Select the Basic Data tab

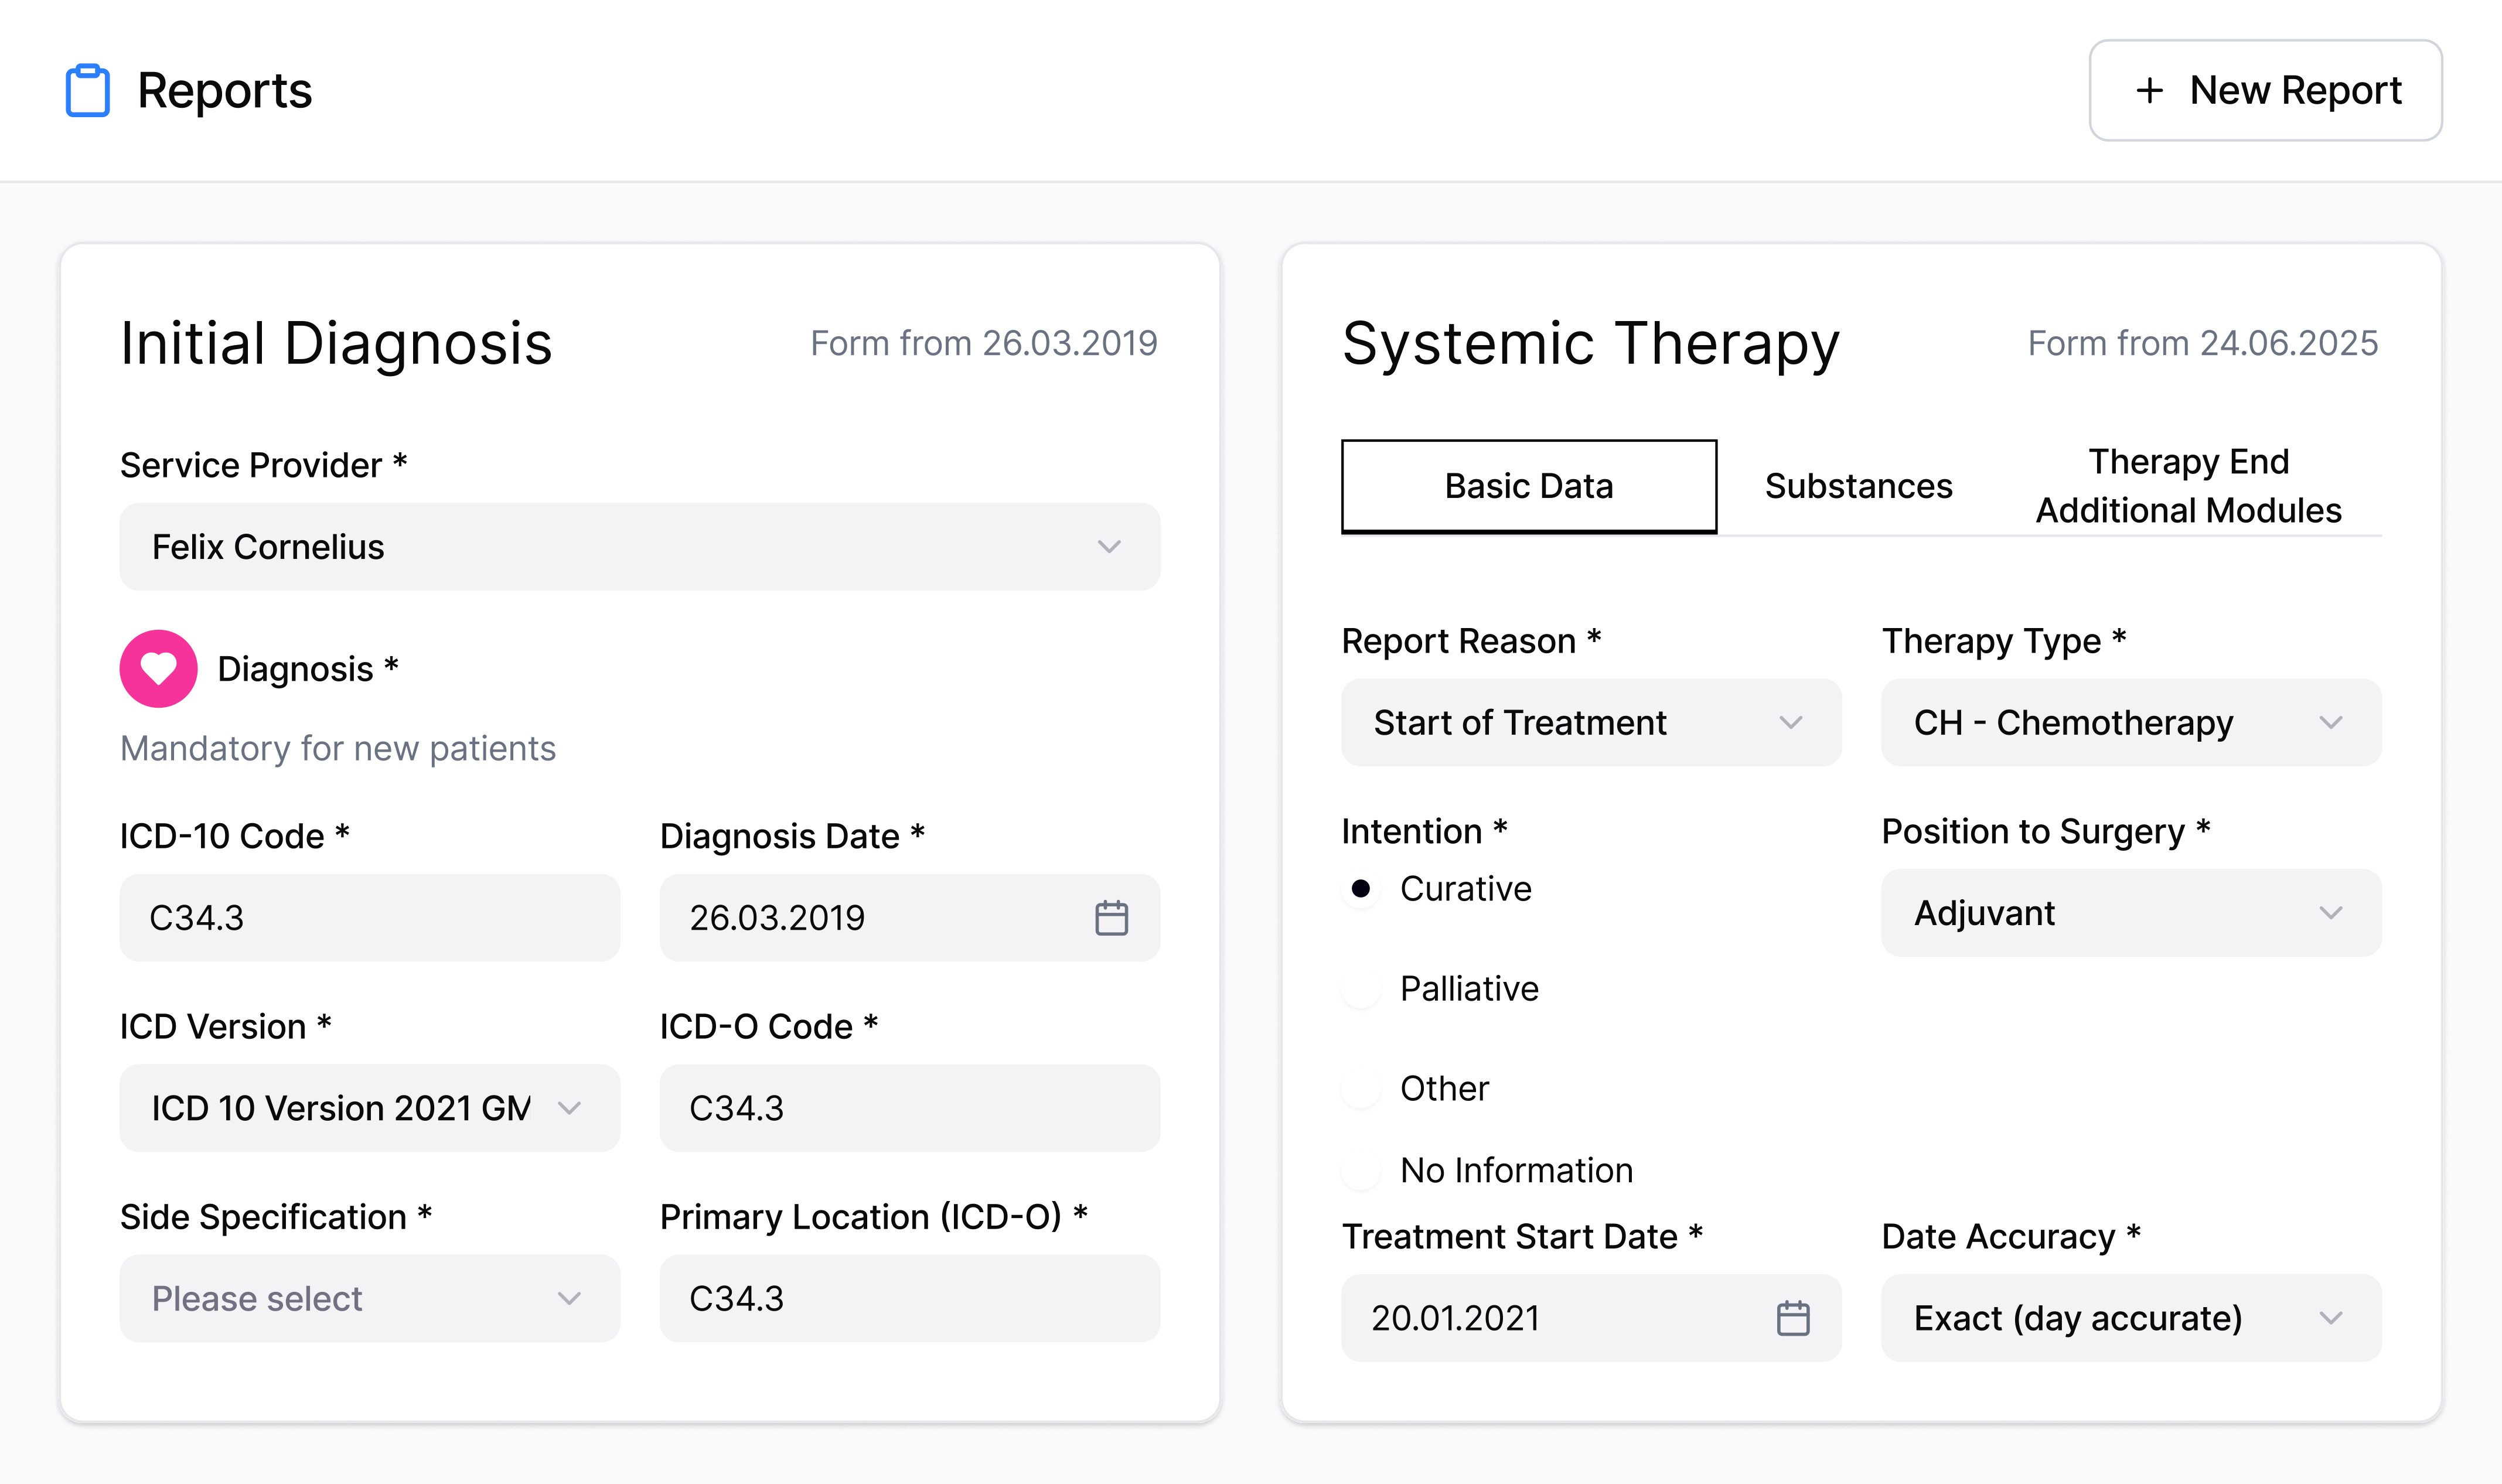[x=1528, y=486]
